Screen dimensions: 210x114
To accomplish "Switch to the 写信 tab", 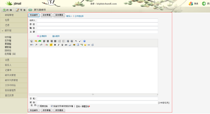I will click(x=21, y=10).
